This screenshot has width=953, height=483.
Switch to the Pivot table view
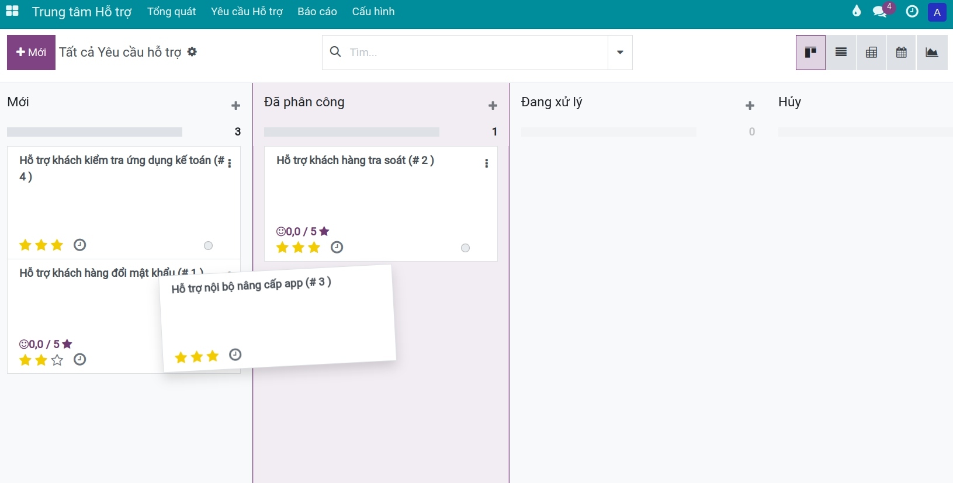[871, 53]
